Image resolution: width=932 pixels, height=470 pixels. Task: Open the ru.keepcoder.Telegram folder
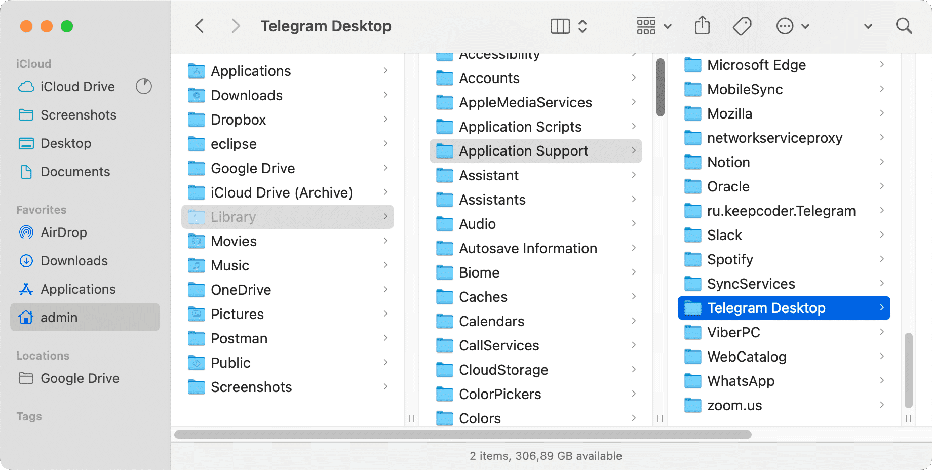[x=782, y=211]
